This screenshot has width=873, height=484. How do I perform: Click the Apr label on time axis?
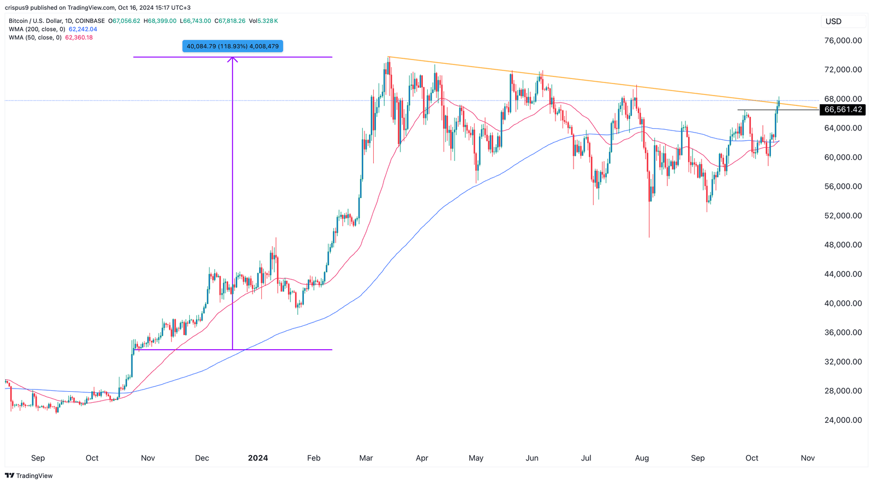coord(422,458)
